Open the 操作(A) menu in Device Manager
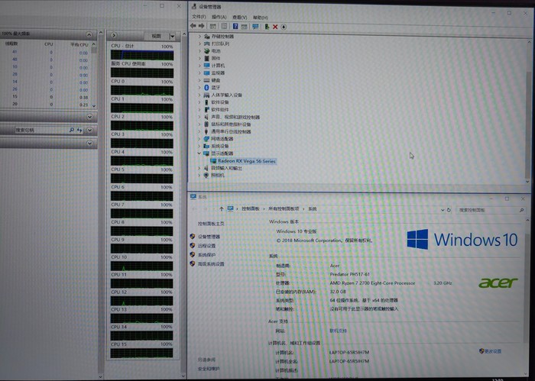 [219, 17]
